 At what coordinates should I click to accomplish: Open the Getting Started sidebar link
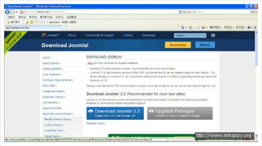(x=52, y=69)
